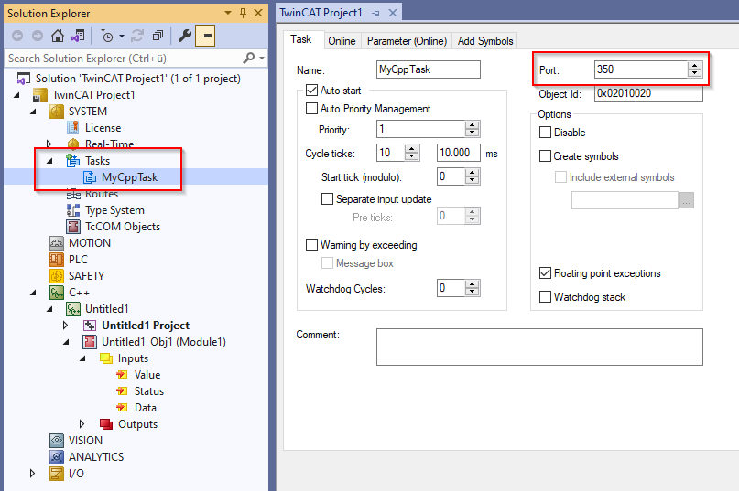Screen dimensions: 739x491
Task: Select the Status input variable
Action: click(149, 391)
